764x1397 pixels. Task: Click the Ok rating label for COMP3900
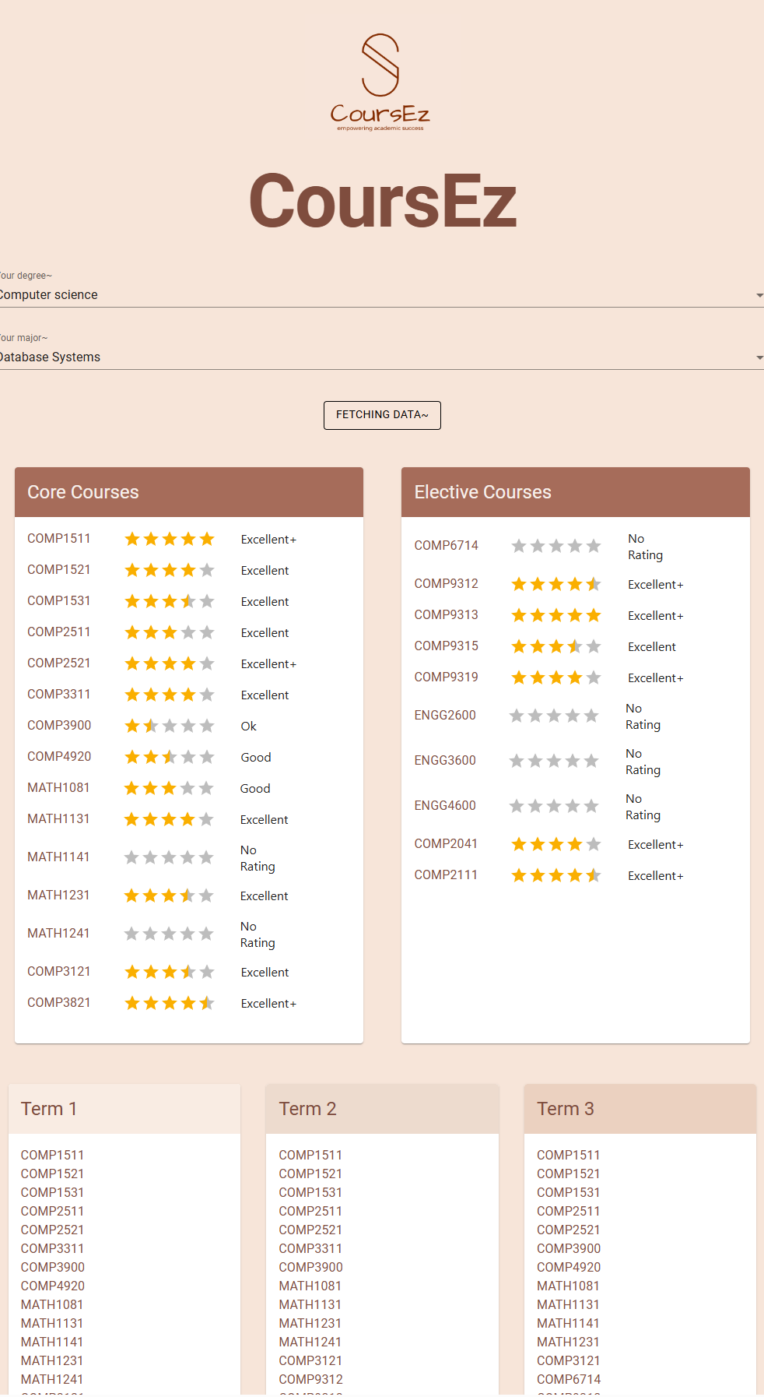click(x=249, y=727)
